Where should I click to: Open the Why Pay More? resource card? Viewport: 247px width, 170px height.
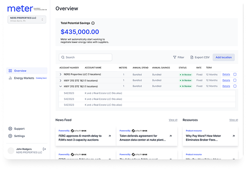(x=210, y=136)
